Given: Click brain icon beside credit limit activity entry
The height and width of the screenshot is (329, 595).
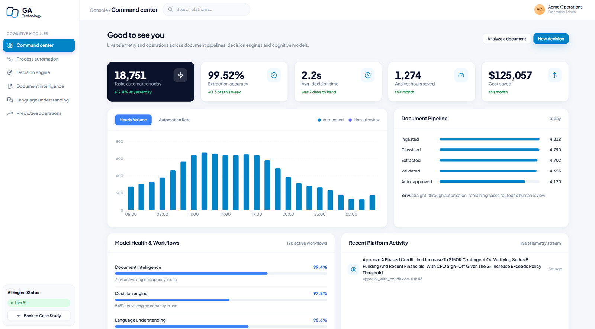Looking at the screenshot, I should point(353,269).
